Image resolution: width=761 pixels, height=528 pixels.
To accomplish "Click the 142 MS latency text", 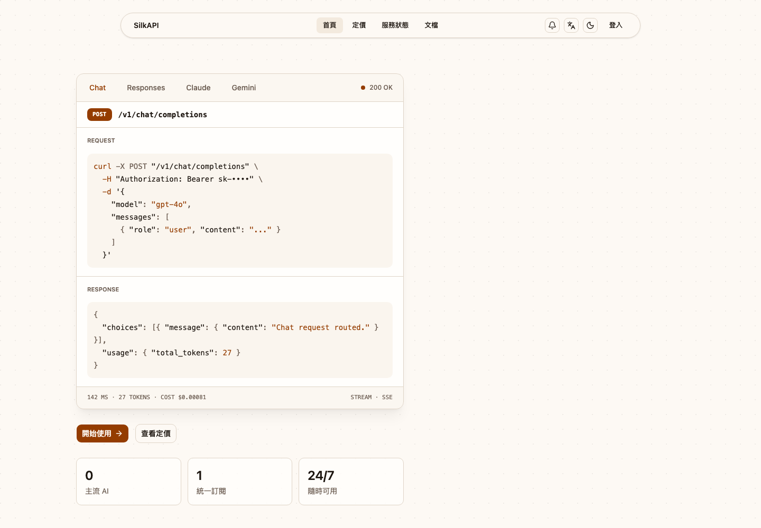I will (x=98, y=397).
